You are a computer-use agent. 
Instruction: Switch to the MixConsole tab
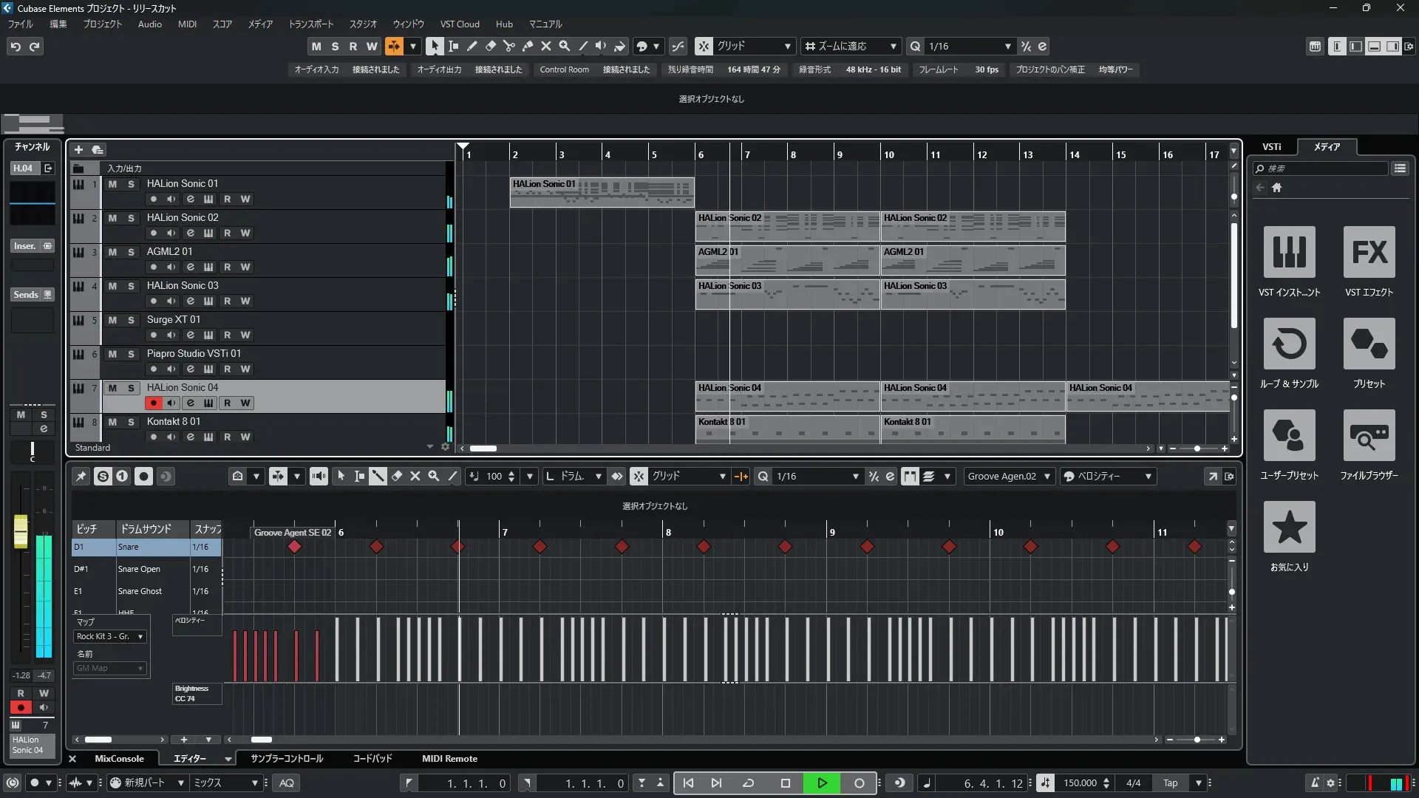pyautogui.click(x=119, y=759)
